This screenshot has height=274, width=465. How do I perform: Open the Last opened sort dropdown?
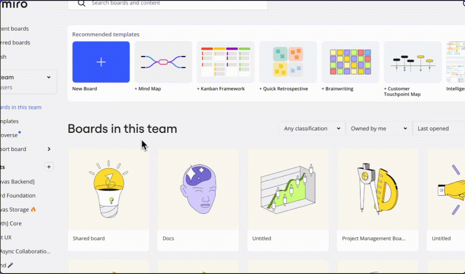click(438, 129)
